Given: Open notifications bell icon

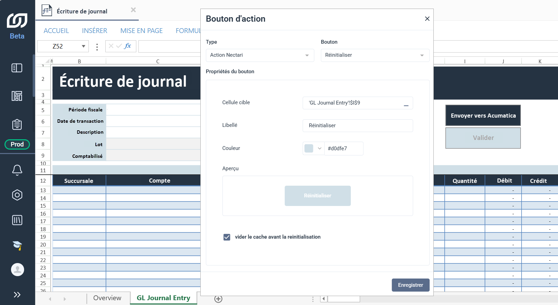Looking at the screenshot, I should coord(17,170).
